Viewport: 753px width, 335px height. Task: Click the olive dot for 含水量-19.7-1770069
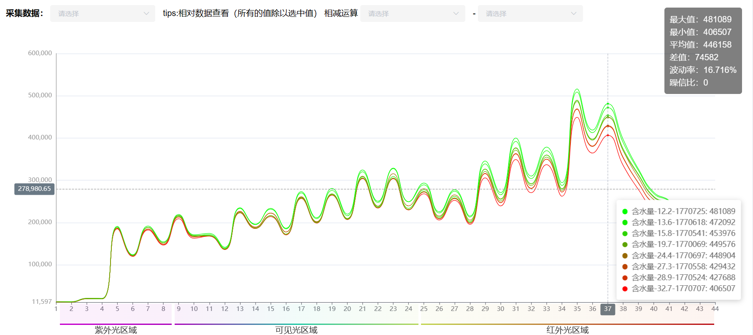pos(625,244)
